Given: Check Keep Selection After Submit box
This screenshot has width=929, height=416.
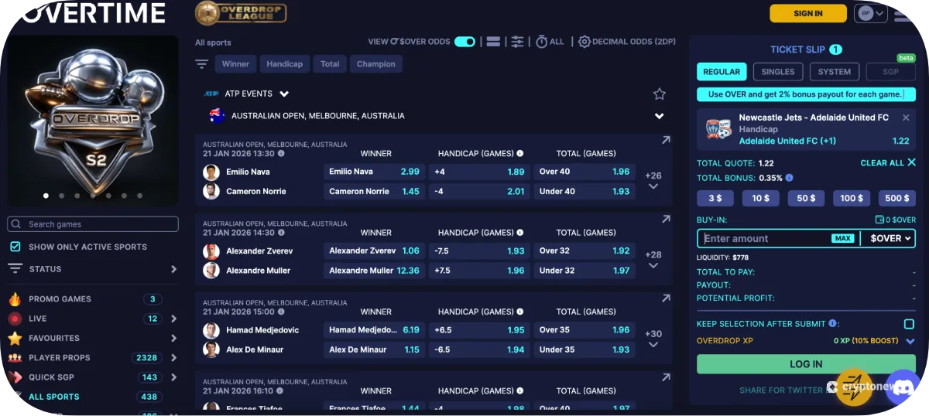Looking at the screenshot, I should pos(909,324).
